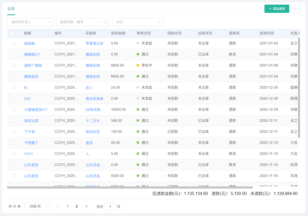Viewport: 308px width, 216px height.
Task: Click the previous page arrow
Action: 58,206
